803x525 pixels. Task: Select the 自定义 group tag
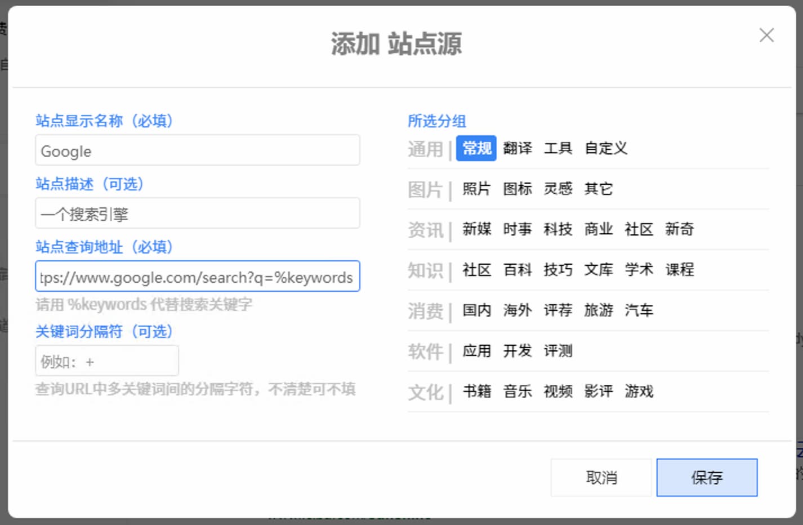tap(606, 148)
